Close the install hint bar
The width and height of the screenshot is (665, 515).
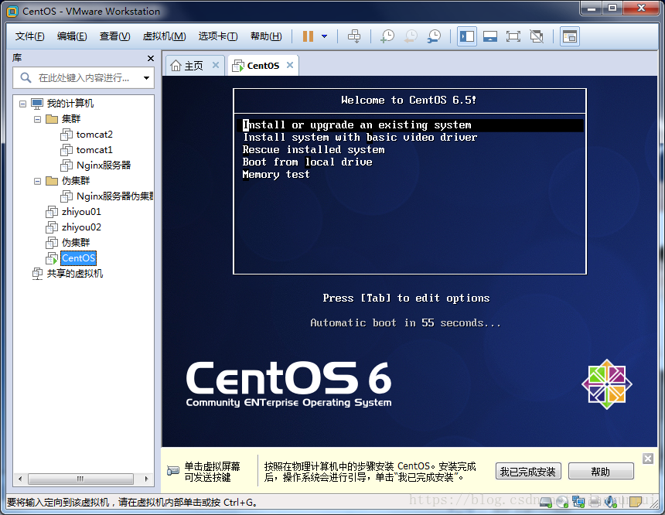click(648, 459)
